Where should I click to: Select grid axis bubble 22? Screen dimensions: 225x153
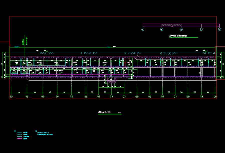click(x=111, y=96)
